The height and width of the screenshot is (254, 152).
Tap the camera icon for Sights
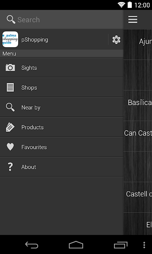coord(10,67)
